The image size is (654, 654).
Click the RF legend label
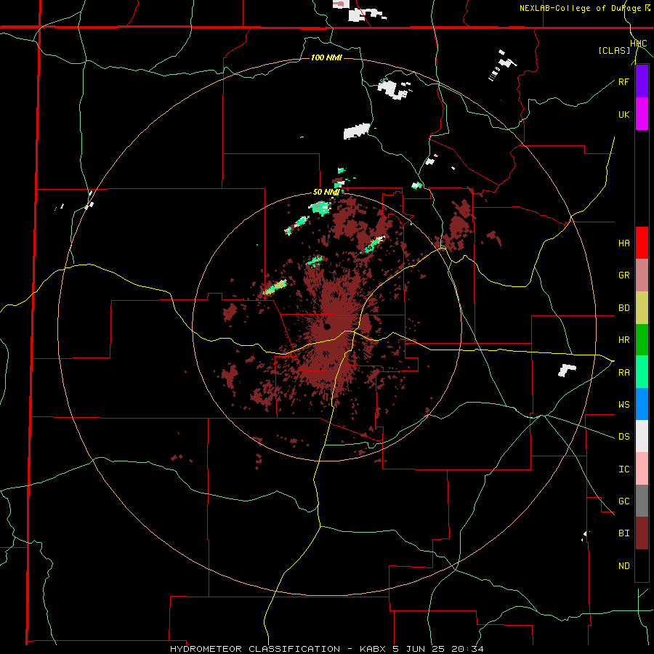click(x=623, y=81)
